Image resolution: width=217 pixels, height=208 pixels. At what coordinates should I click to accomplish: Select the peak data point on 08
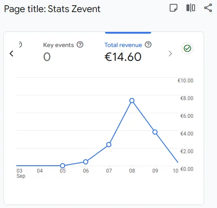pyautogui.click(x=132, y=101)
